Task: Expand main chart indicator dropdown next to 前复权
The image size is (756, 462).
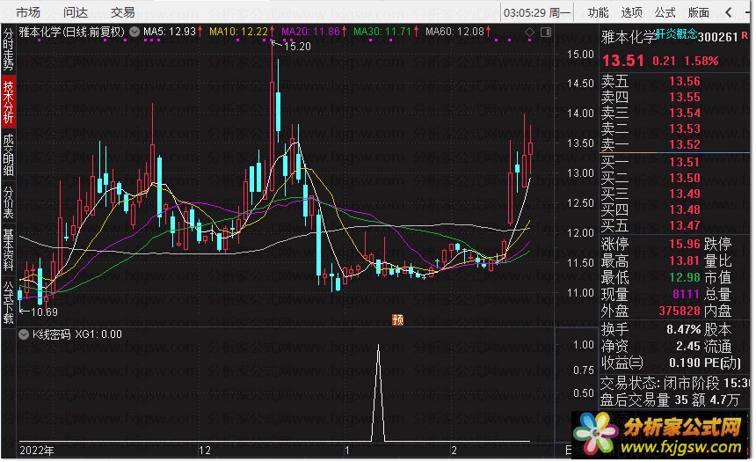Action: tap(134, 32)
